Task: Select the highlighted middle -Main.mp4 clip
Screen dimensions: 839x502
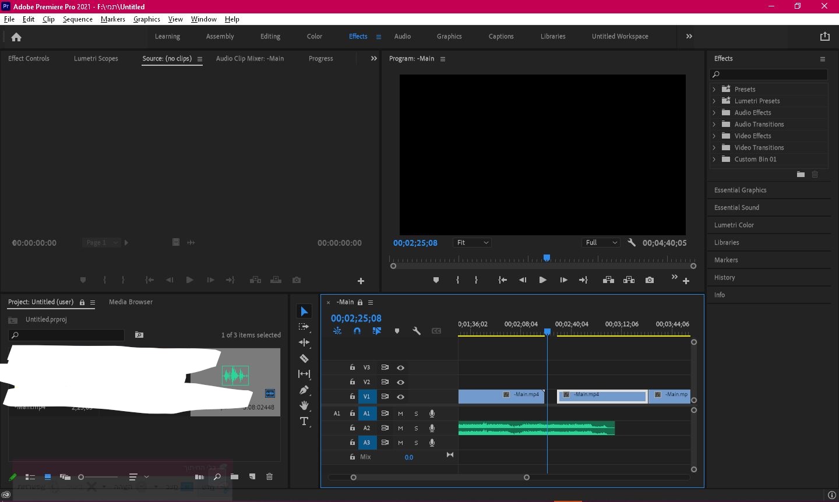Action: [602, 397]
